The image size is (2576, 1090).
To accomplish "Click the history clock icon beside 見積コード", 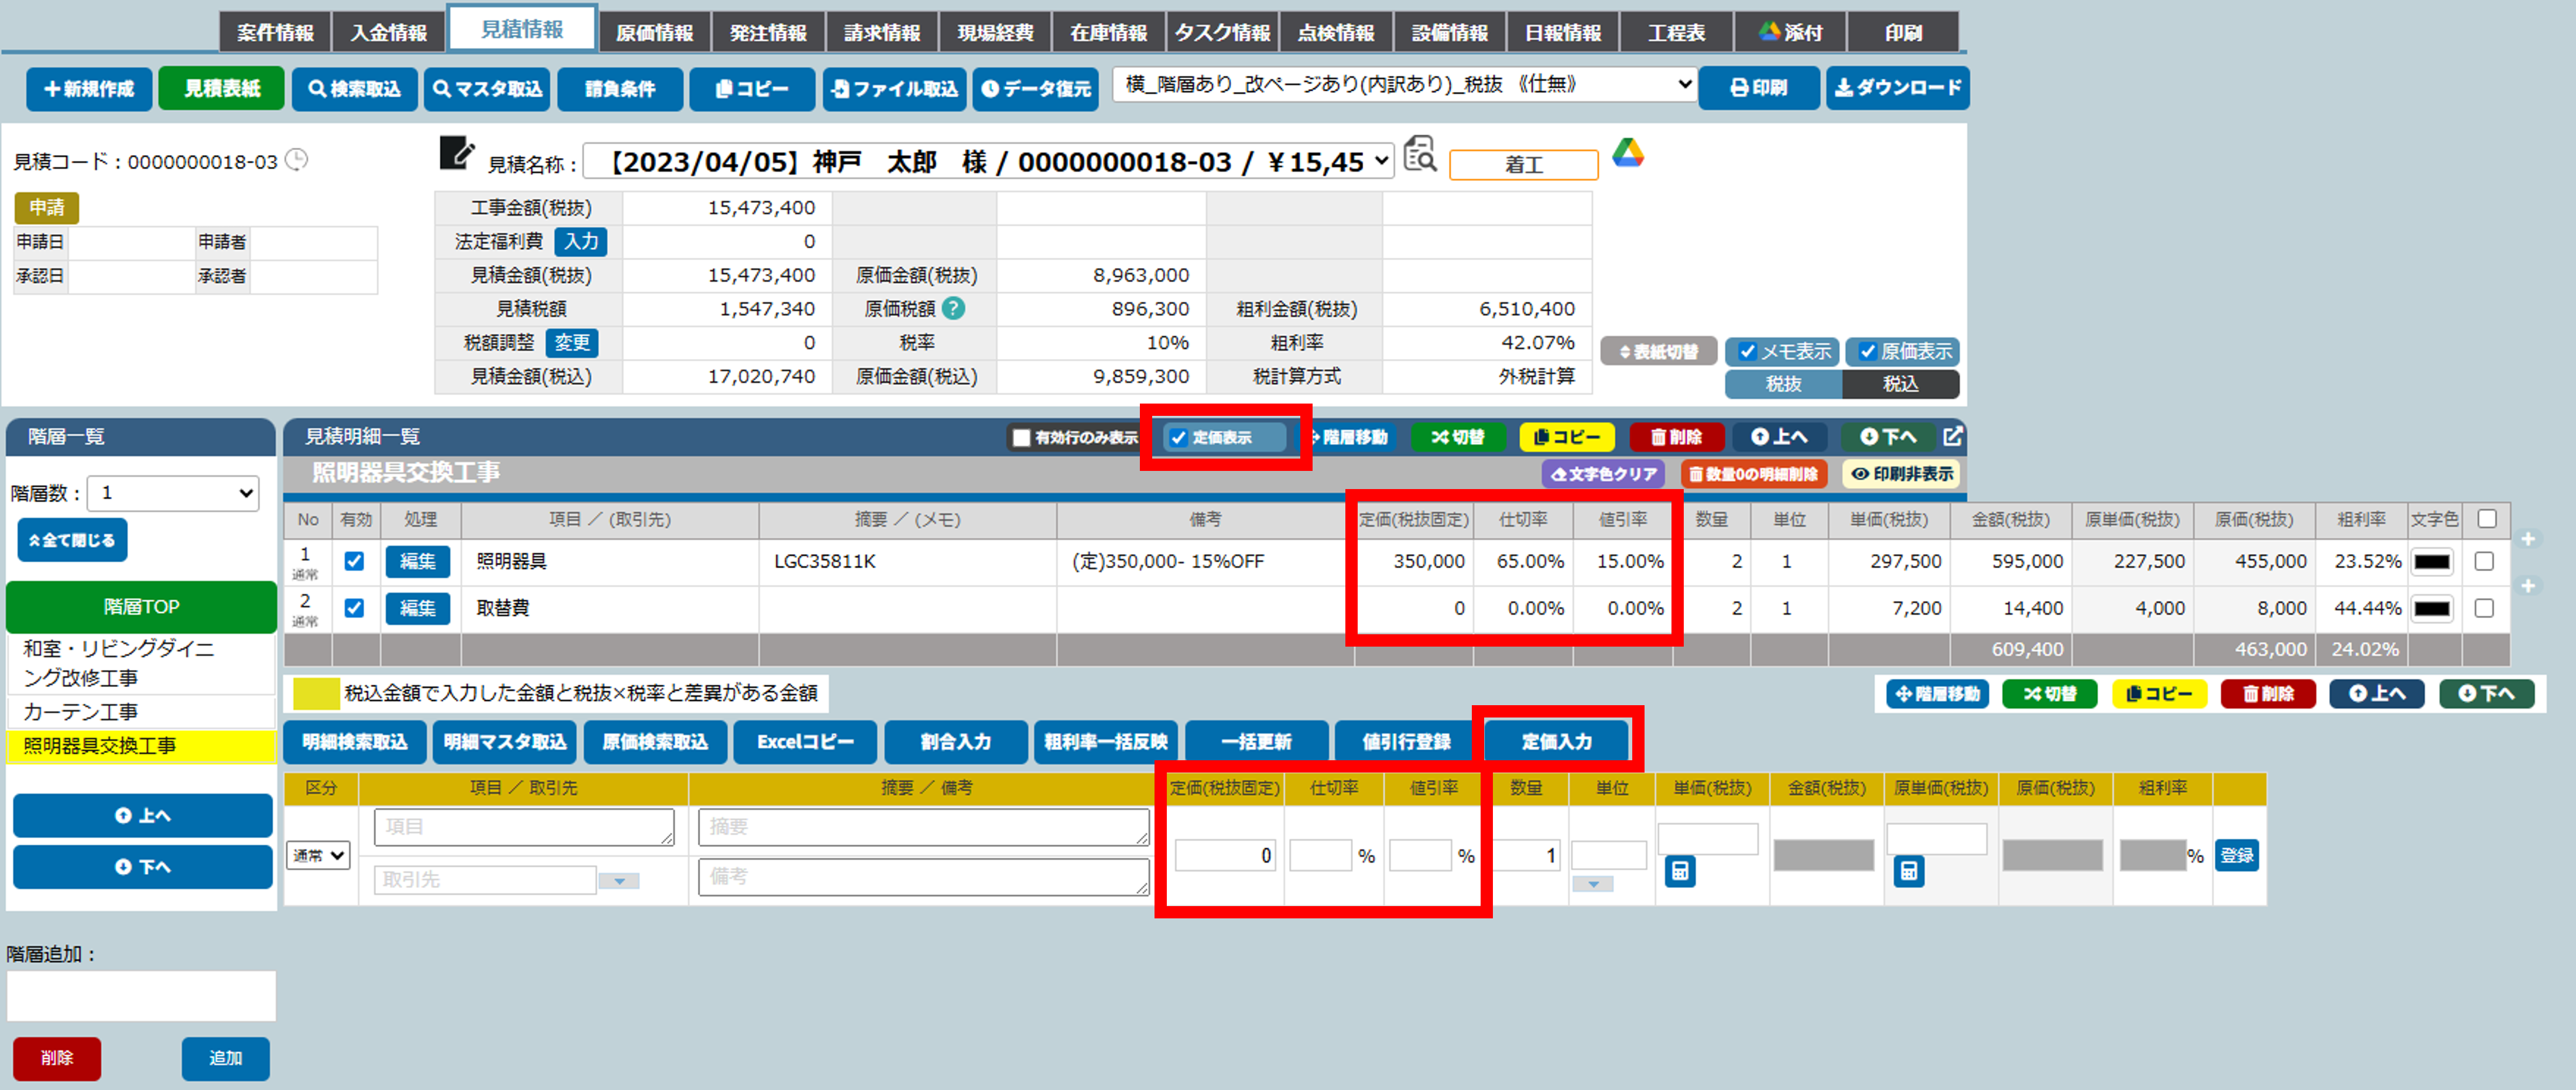I will coord(297,160).
